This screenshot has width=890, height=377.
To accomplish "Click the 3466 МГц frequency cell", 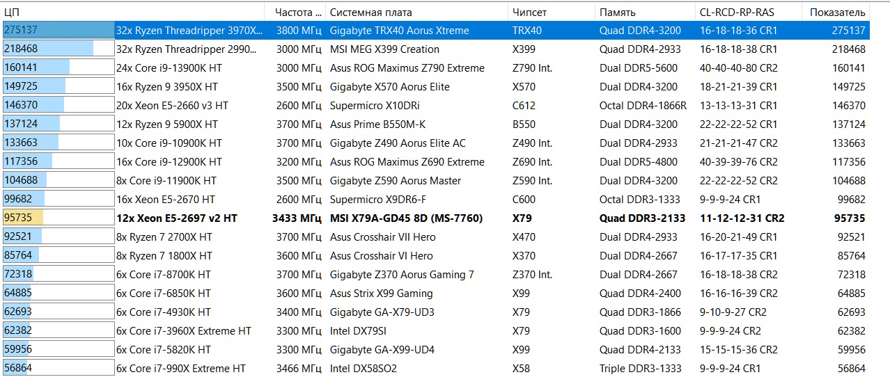I will [x=298, y=369].
